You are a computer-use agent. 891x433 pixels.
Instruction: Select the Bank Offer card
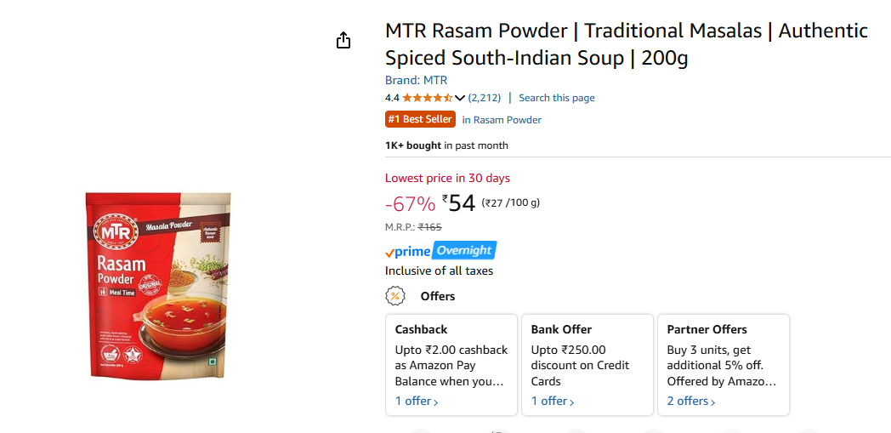coord(587,365)
